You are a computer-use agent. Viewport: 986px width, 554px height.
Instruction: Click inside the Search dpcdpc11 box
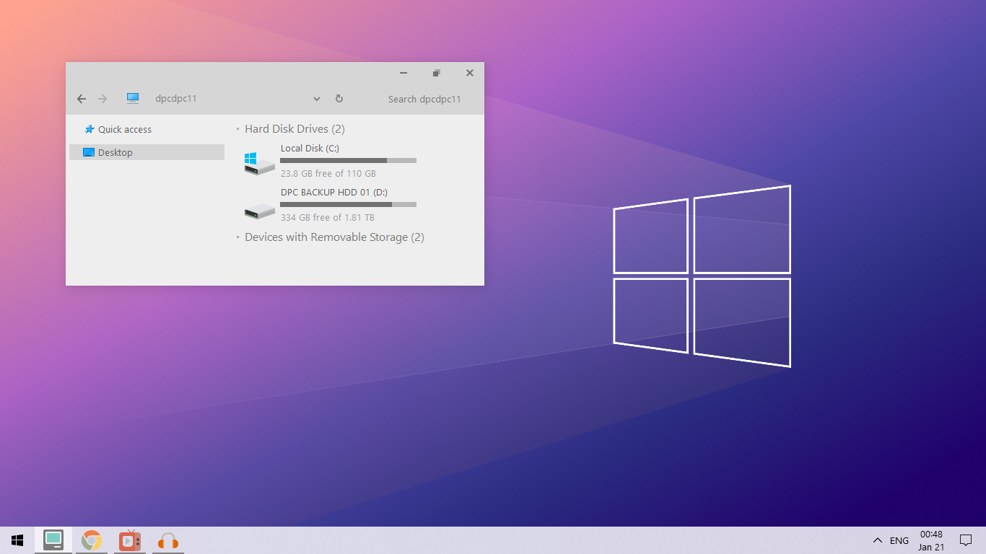click(x=424, y=99)
